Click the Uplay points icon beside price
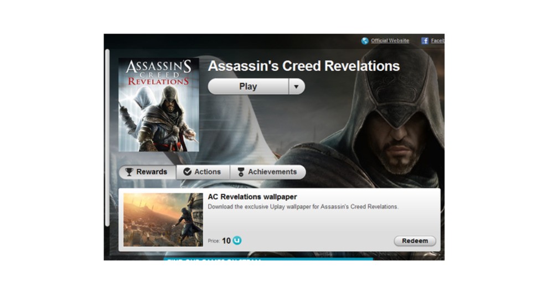537x301 pixels. [x=237, y=241]
